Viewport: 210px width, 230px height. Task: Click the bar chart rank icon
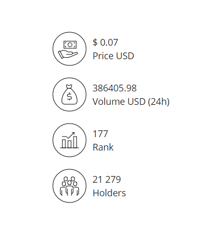[69, 140]
